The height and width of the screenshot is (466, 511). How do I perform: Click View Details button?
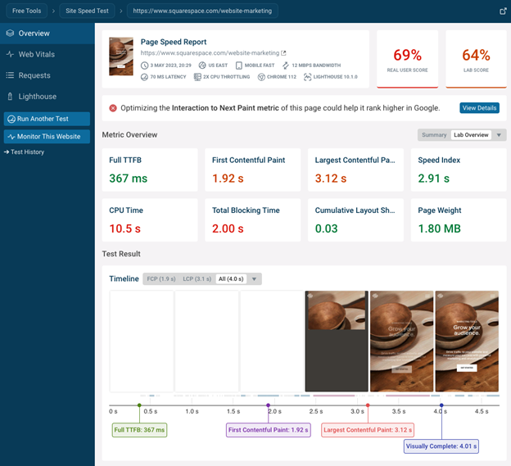click(479, 108)
